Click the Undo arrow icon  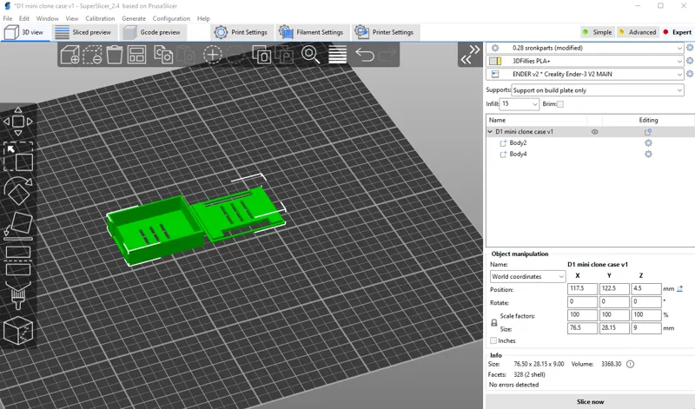click(365, 55)
